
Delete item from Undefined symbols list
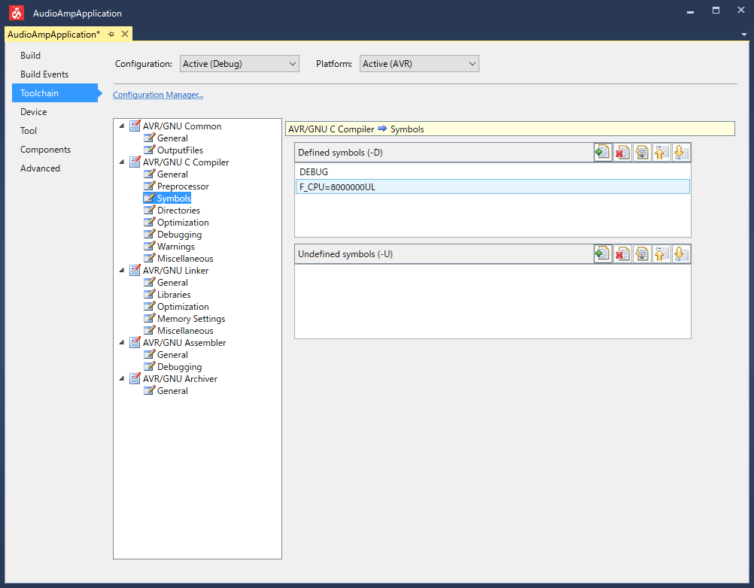tap(622, 253)
